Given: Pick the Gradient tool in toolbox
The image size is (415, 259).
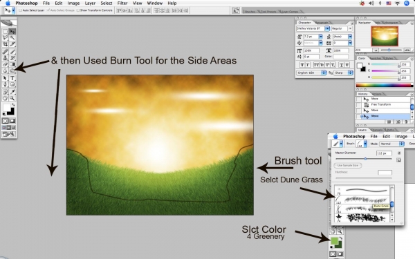Looking at the screenshot, I should (x=12, y=64).
